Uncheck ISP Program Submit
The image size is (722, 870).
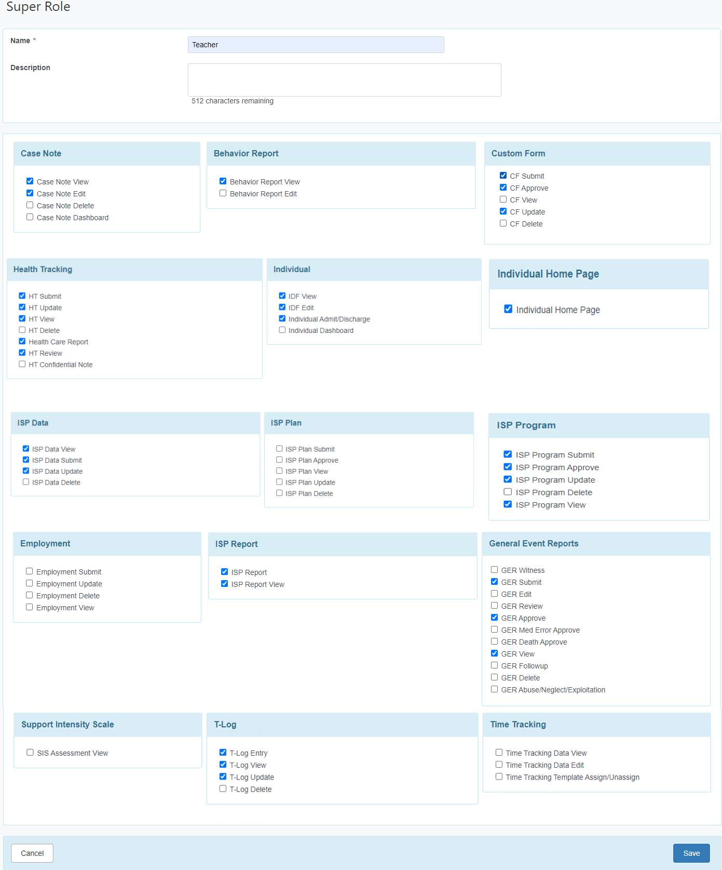point(508,454)
